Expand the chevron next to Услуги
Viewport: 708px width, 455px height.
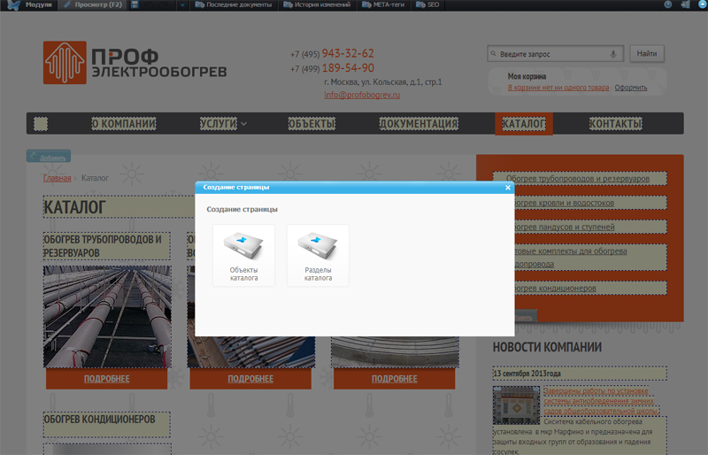tap(243, 124)
